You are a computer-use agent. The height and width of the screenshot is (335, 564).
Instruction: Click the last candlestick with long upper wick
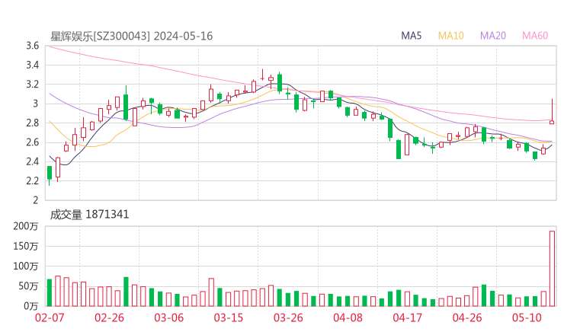[552, 112]
